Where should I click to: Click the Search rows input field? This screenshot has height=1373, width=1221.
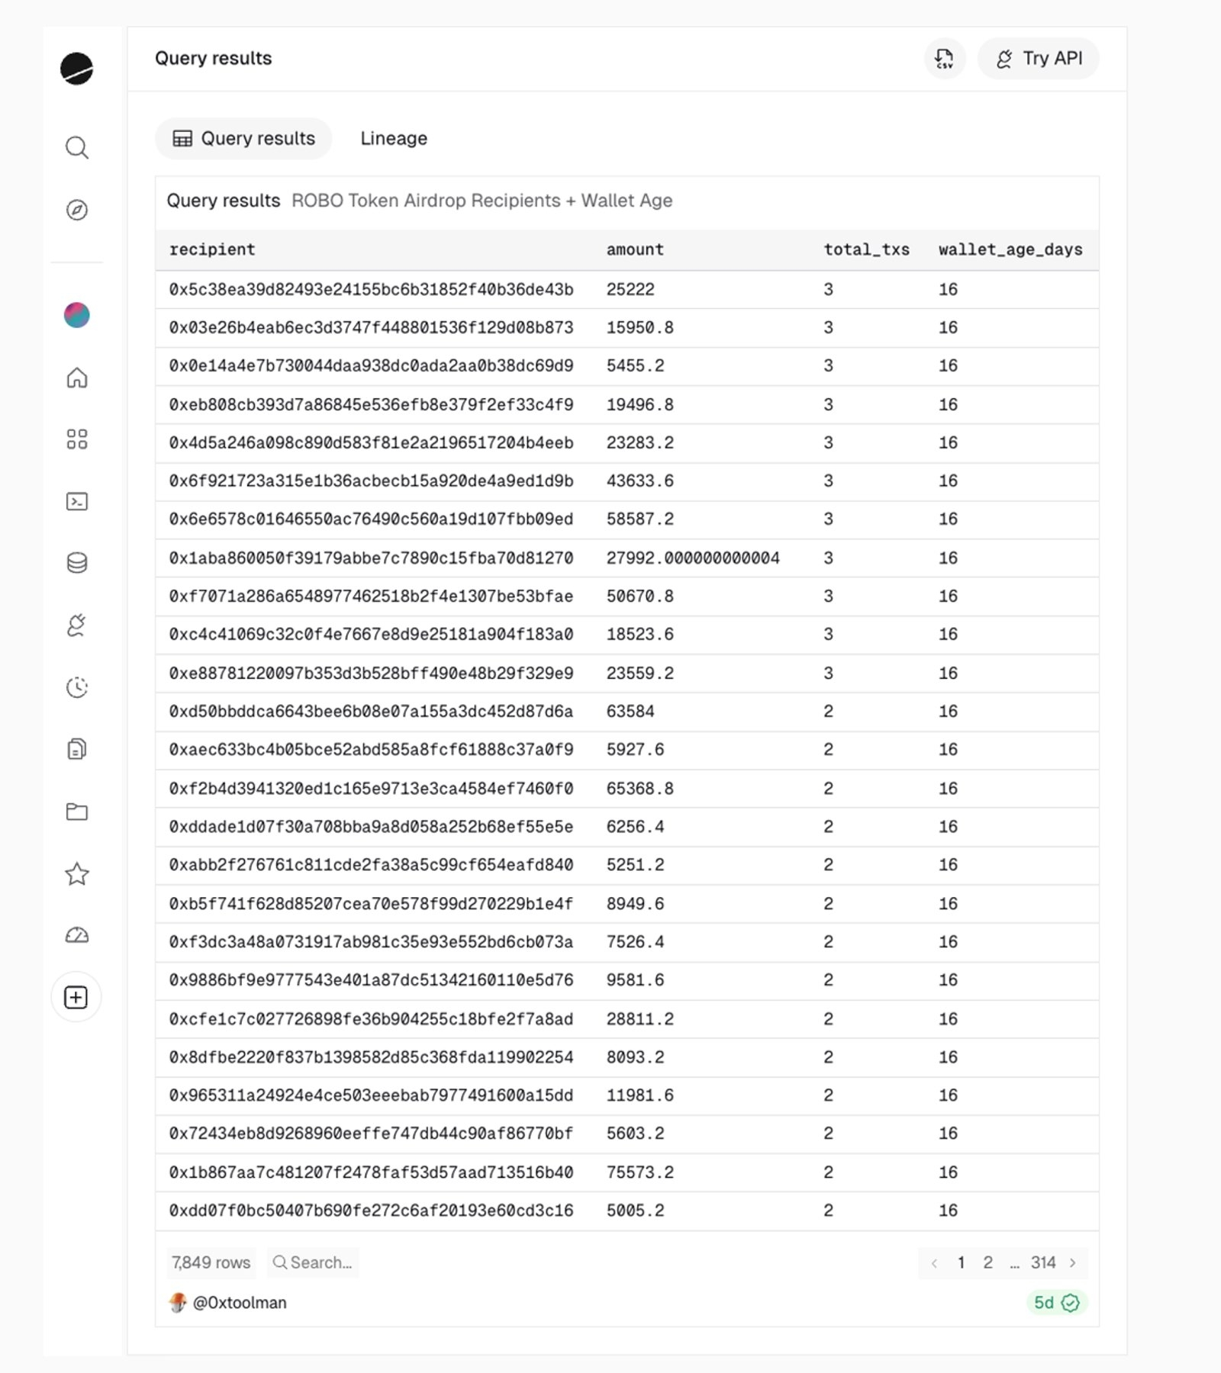pyautogui.click(x=321, y=1263)
